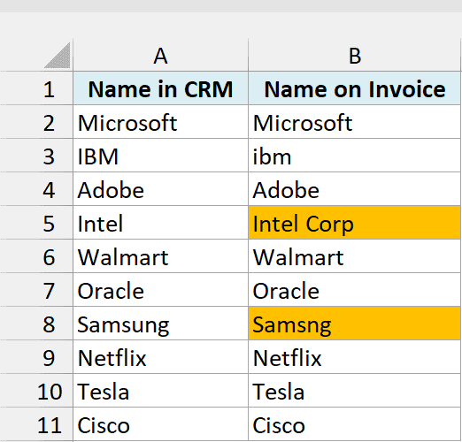Select the Tesla cell in column A

pyautogui.click(x=161, y=391)
